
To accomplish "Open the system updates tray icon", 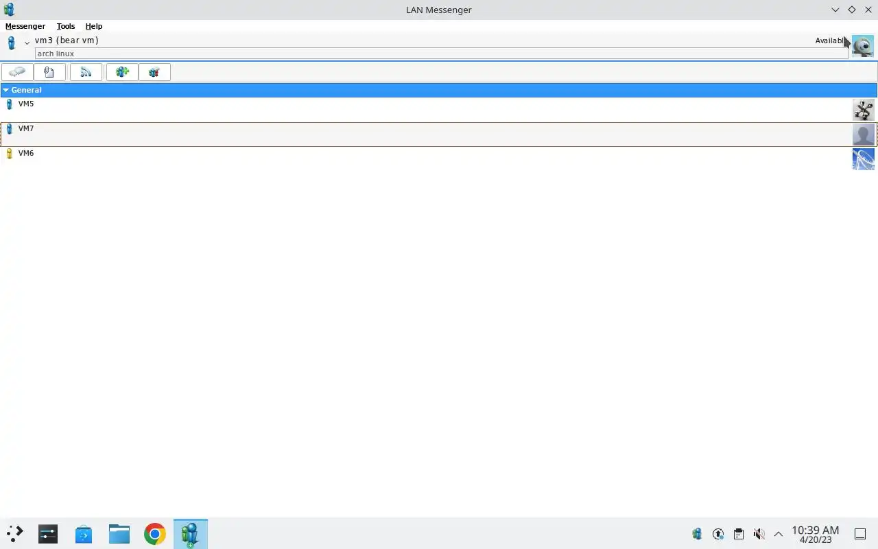I will [718, 534].
